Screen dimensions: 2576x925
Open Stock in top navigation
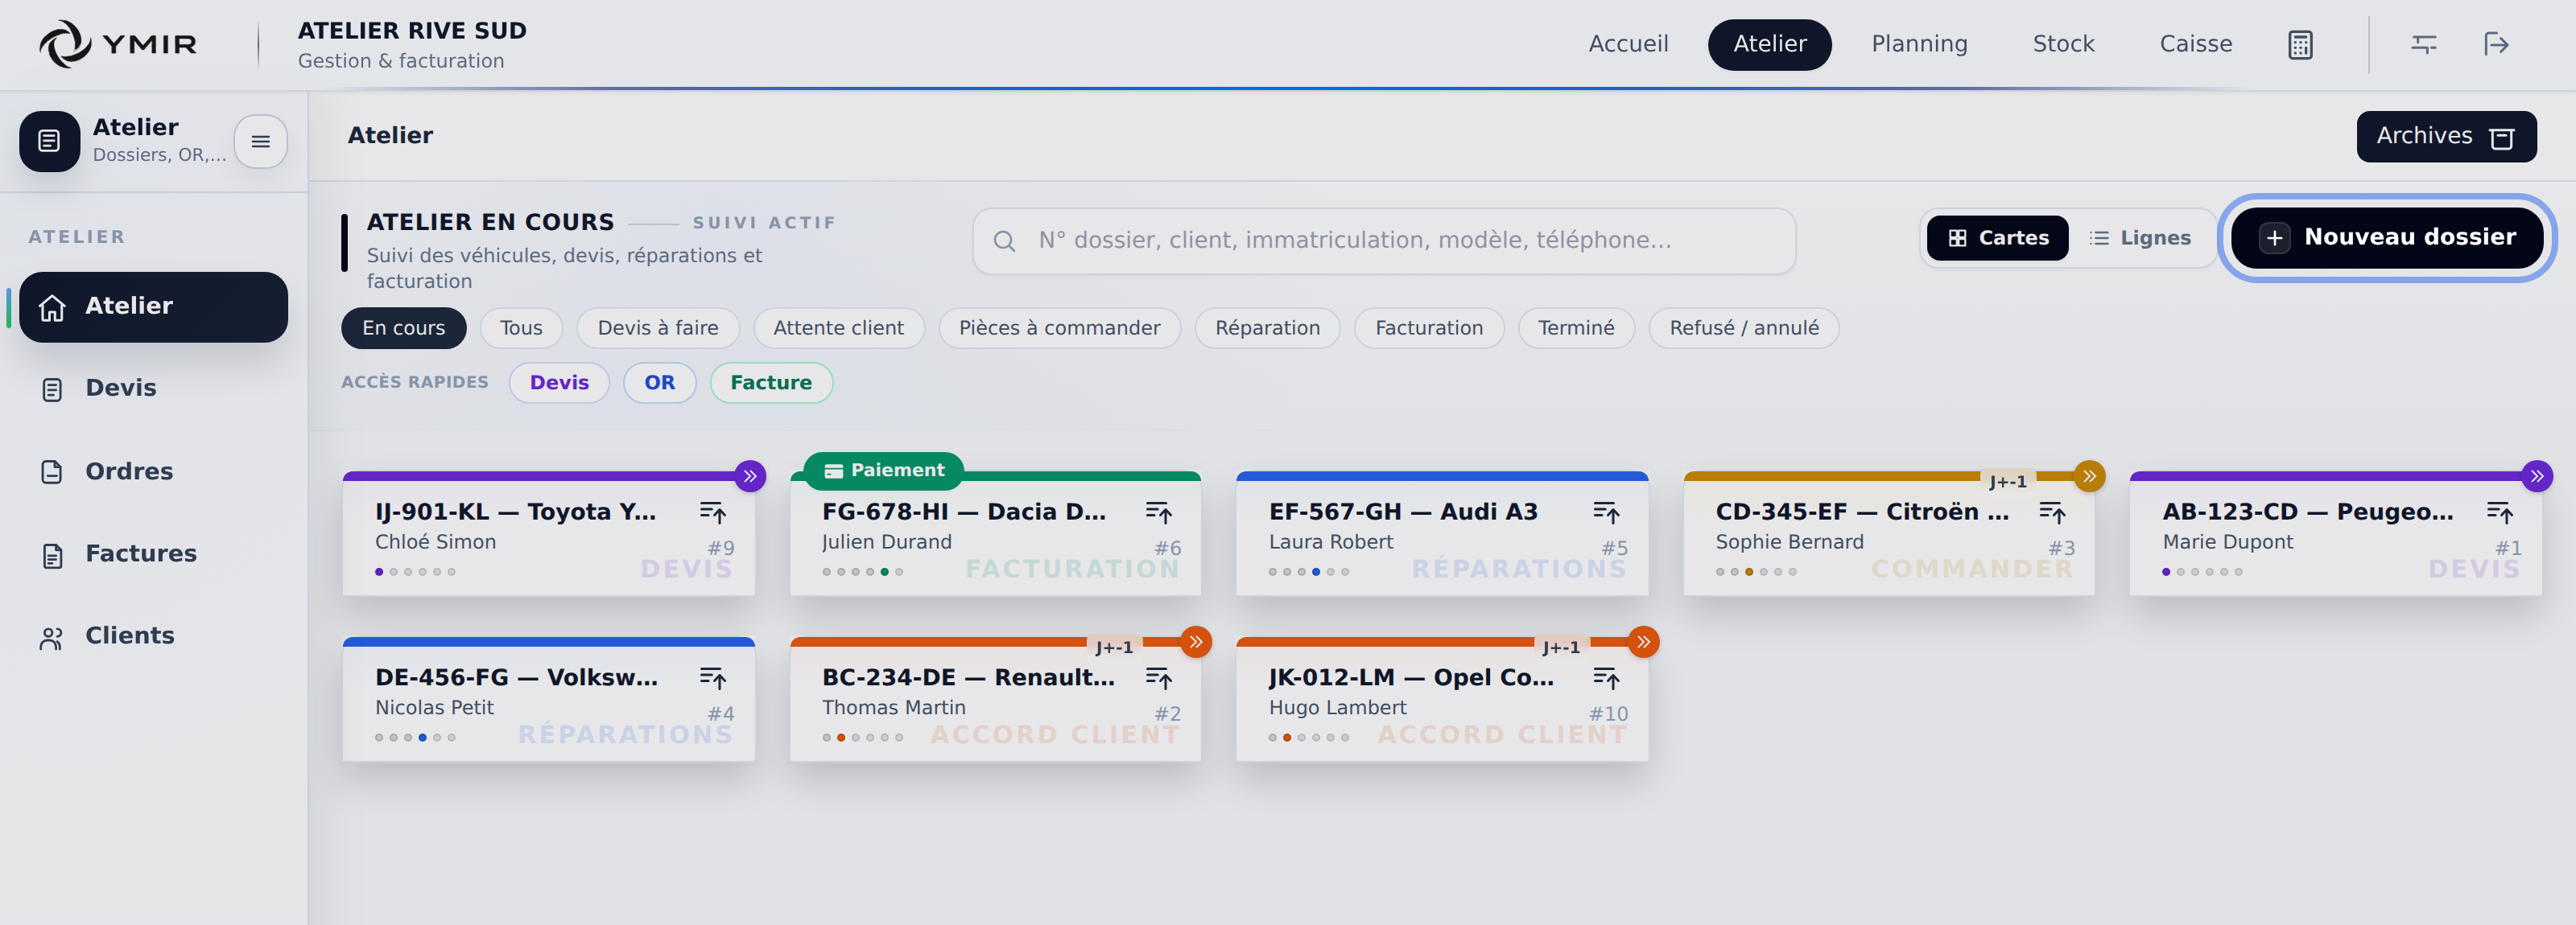[2063, 44]
